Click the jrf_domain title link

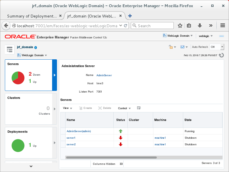click(x=25, y=47)
